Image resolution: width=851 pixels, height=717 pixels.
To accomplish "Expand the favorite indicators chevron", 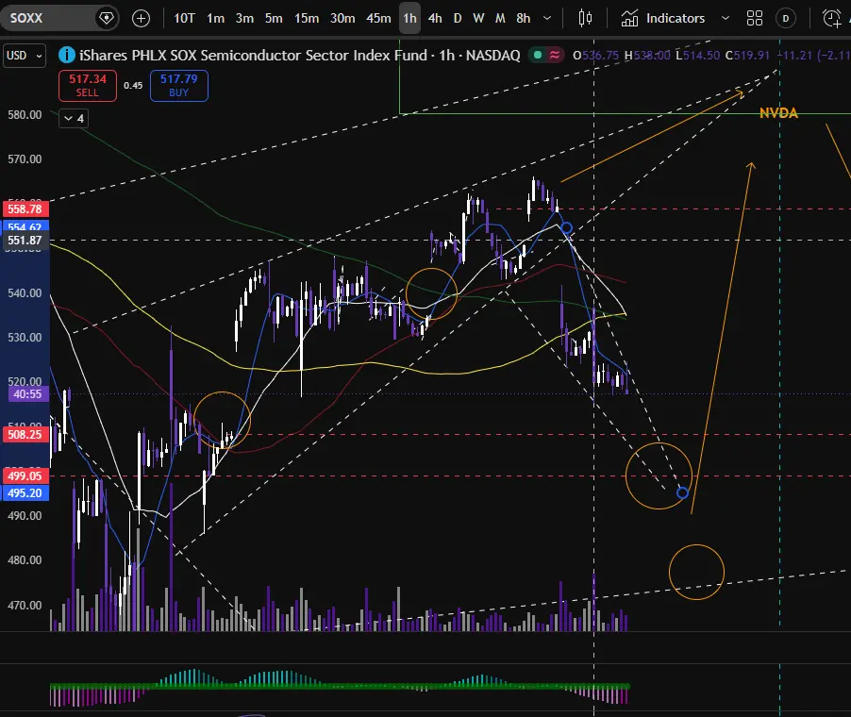I will [x=726, y=19].
